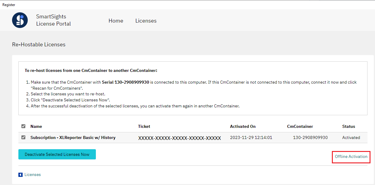375x185 pixels.
Task: Click the Activated On column header
Action: [243, 126]
